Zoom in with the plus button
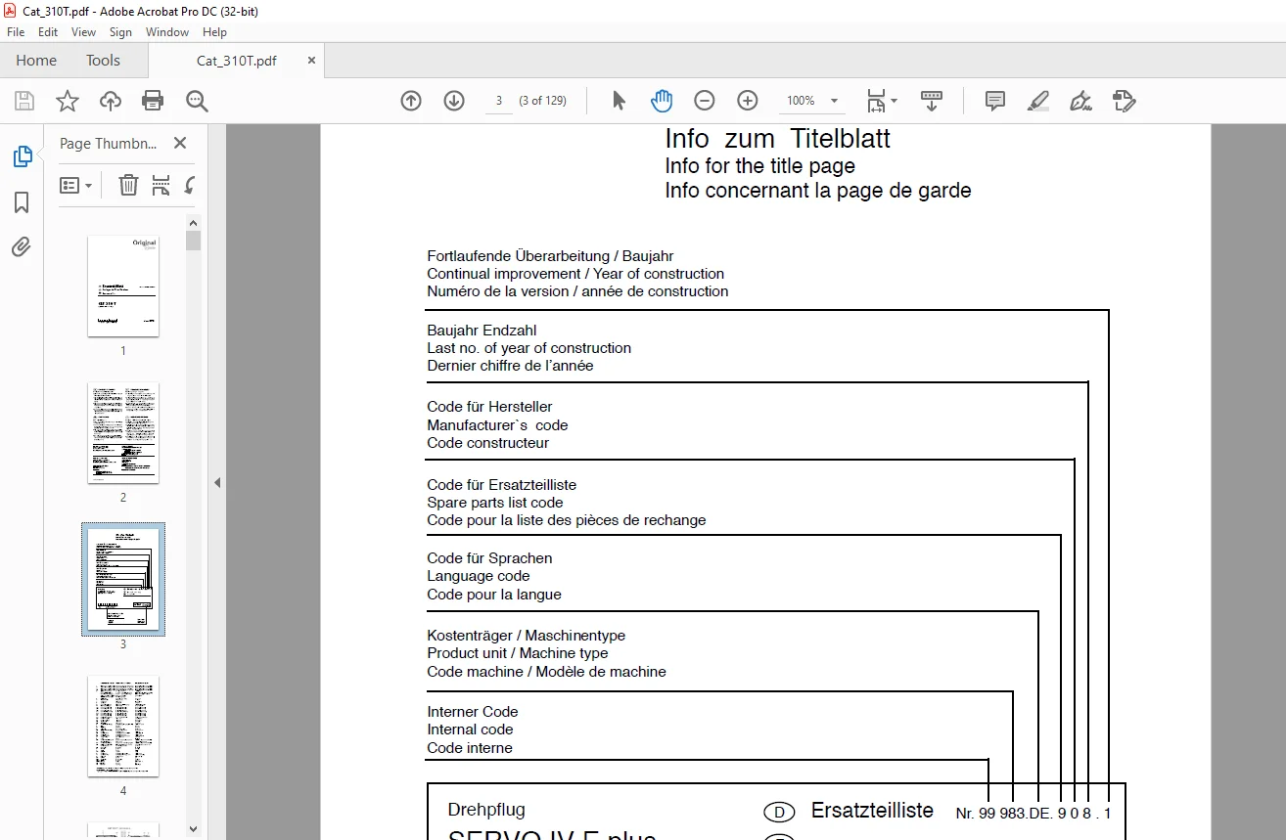The width and height of the screenshot is (1286, 840). click(748, 101)
